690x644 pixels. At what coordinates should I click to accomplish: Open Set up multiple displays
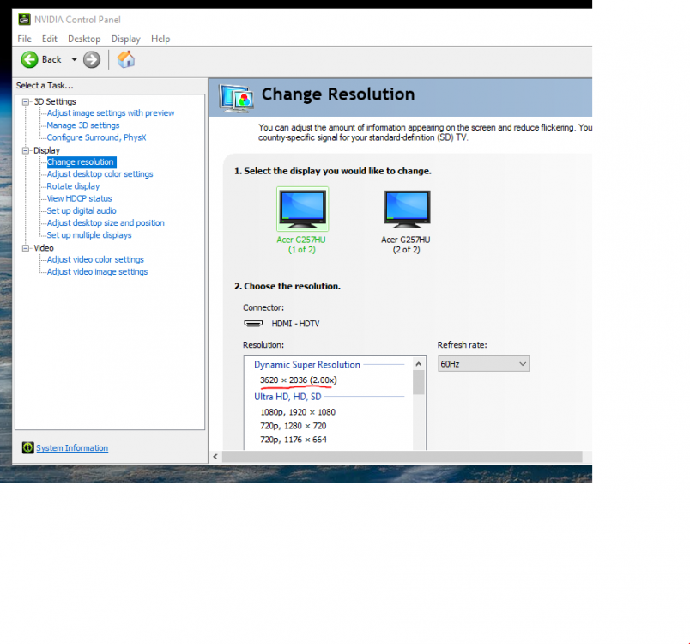click(x=89, y=235)
